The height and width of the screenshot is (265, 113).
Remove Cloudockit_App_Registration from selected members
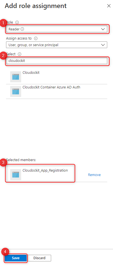coord(94,175)
